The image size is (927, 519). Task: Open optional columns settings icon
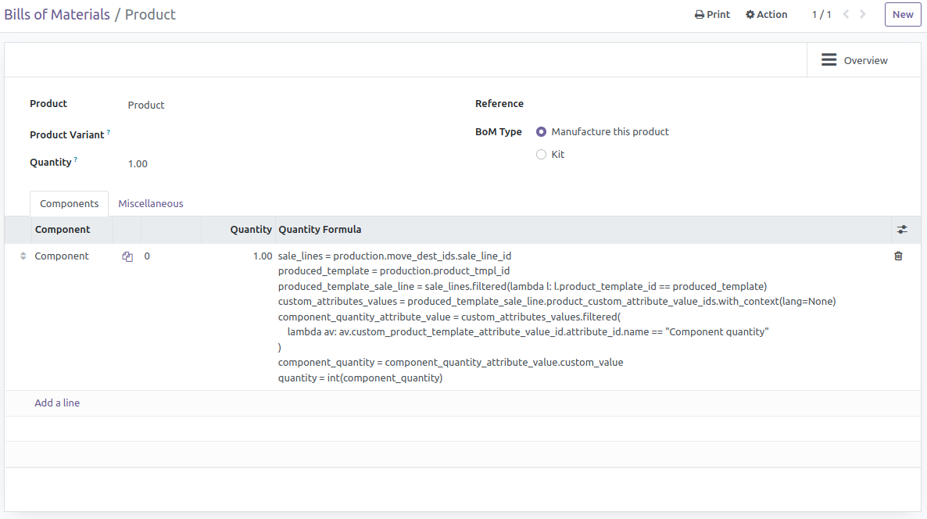(x=901, y=229)
